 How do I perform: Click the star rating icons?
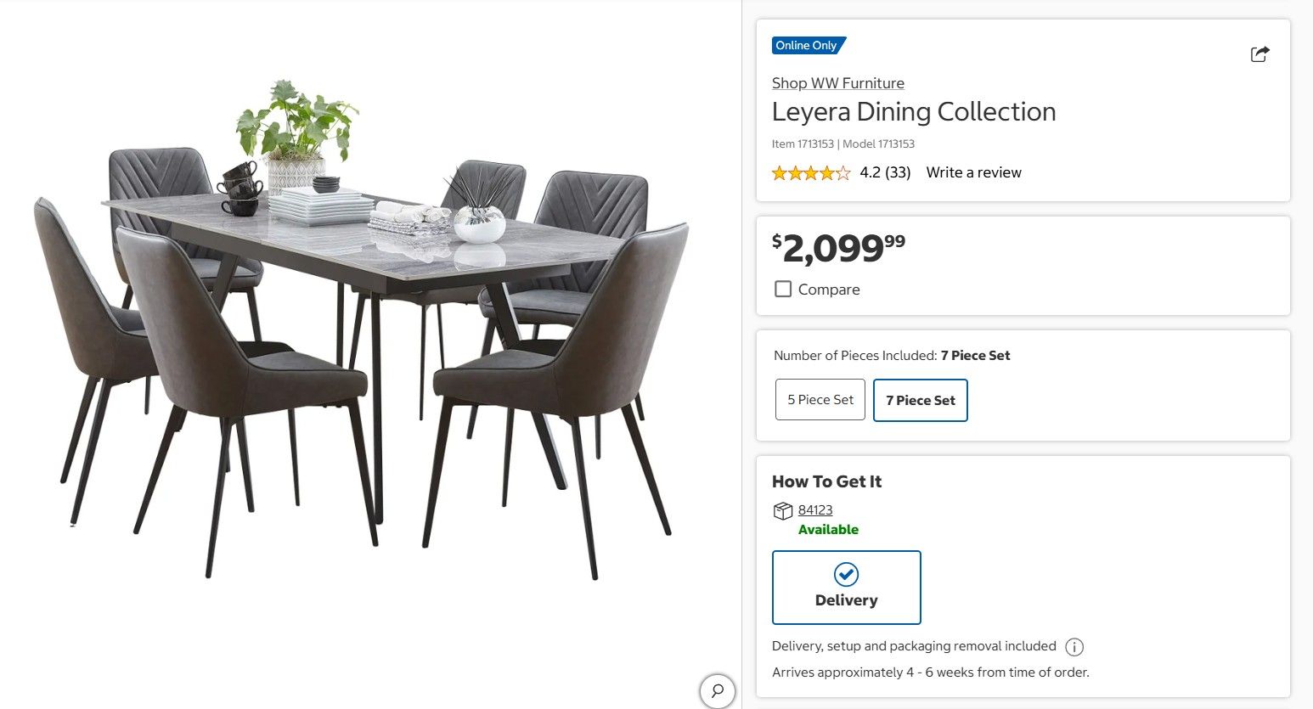[810, 173]
